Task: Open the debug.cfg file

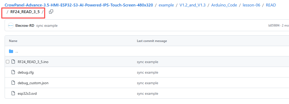Action: pyautogui.click(x=26, y=72)
